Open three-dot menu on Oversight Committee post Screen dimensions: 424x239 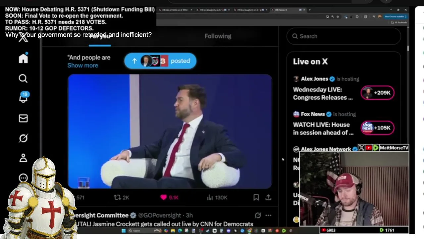click(x=268, y=215)
